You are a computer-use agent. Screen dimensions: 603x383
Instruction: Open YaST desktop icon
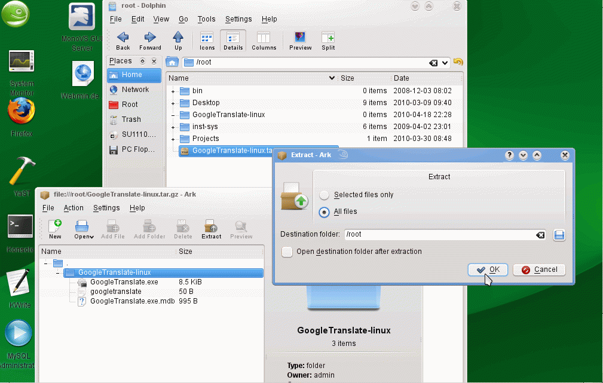(22, 176)
